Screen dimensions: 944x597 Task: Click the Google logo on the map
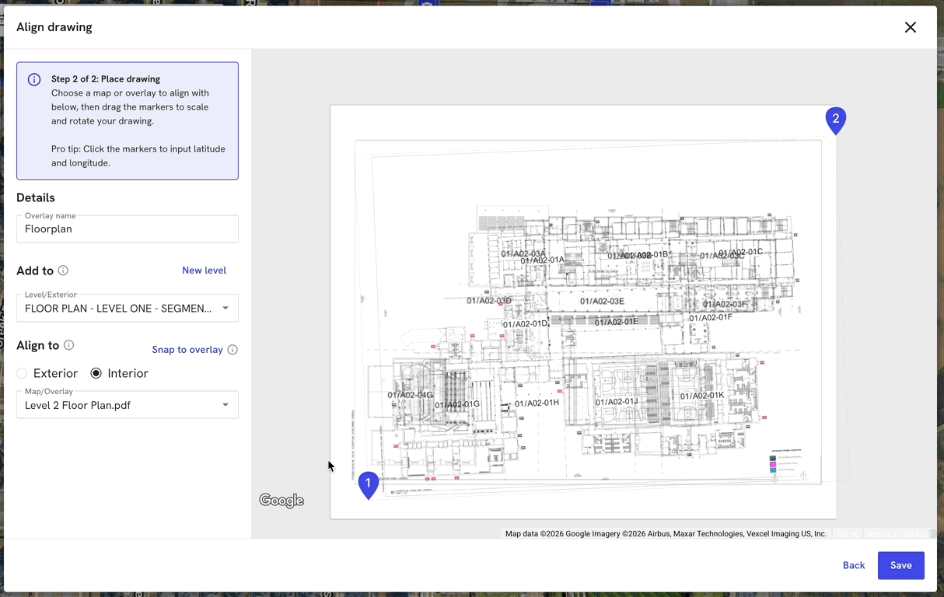(x=281, y=501)
